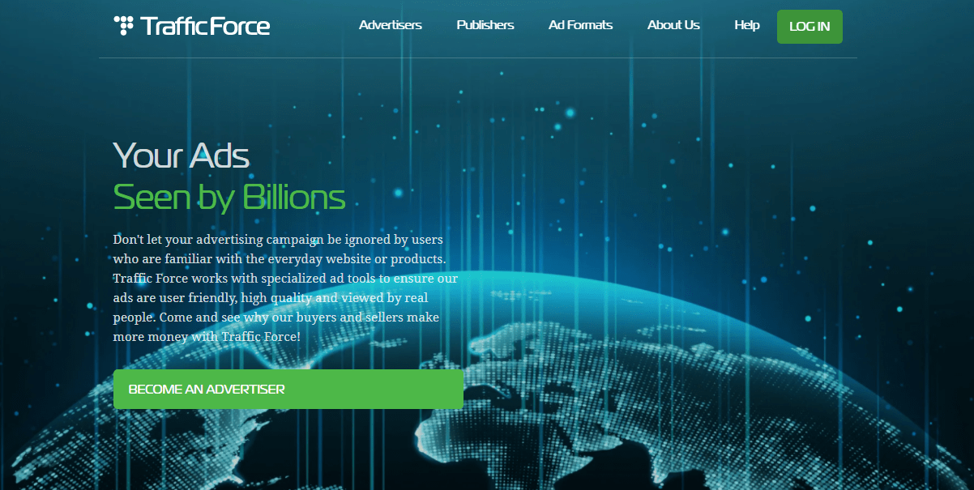Click the green "Seen by Billions" headline
This screenshot has height=490, width=974.
229,197
